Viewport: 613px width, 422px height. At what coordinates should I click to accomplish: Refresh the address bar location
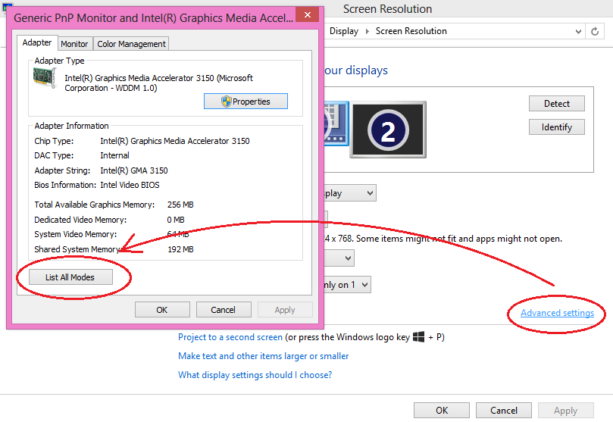tap(596, 31)
